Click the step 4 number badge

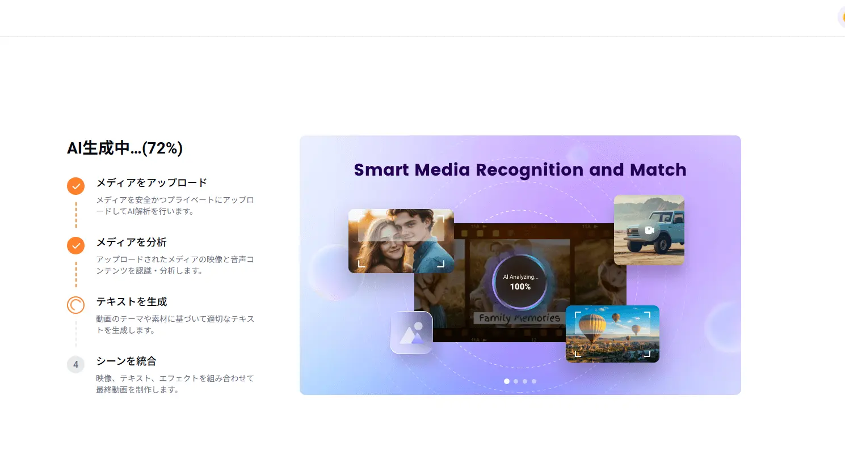(x=75, y=364)
